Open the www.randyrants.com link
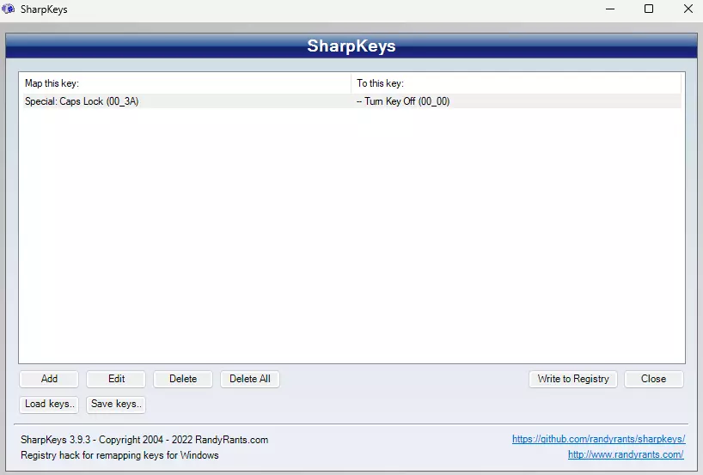Screen dimensions: 703x475 [x=626, y=454]
